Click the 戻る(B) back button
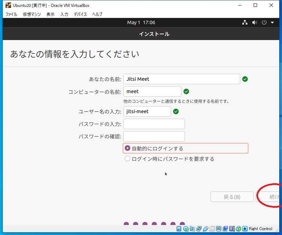The height and width of the screenshot is (235, 282). (x=232, y=197)
